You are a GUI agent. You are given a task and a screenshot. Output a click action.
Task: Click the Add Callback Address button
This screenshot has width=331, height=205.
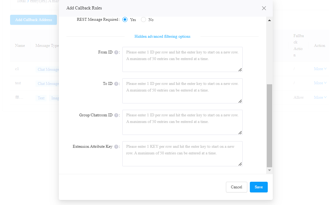tap(34, 20)
